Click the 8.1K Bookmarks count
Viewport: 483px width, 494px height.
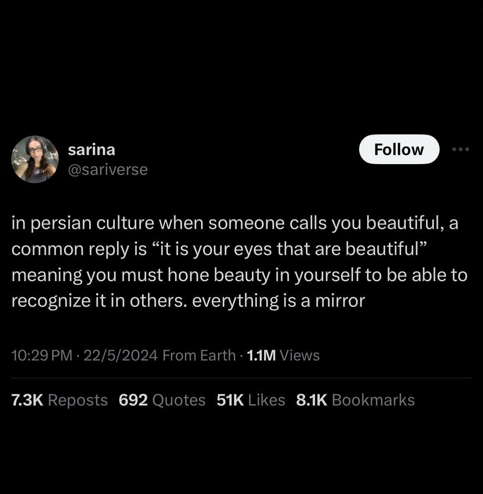coord(355,400)
